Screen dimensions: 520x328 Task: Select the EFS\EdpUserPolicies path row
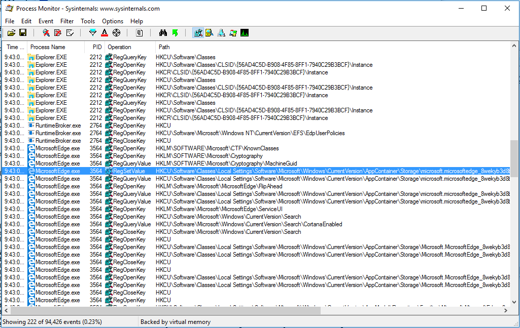pos(256,133)
